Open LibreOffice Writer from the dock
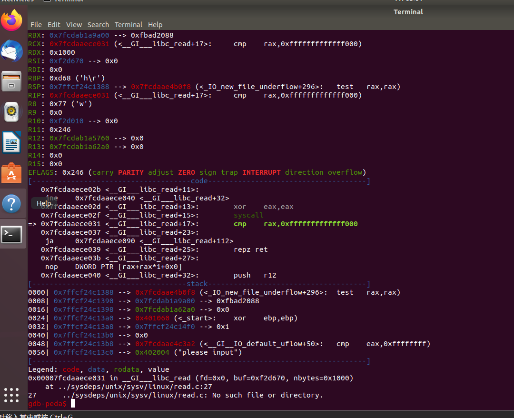Screen dimensions: 514x418 click(x=11, y=143)
